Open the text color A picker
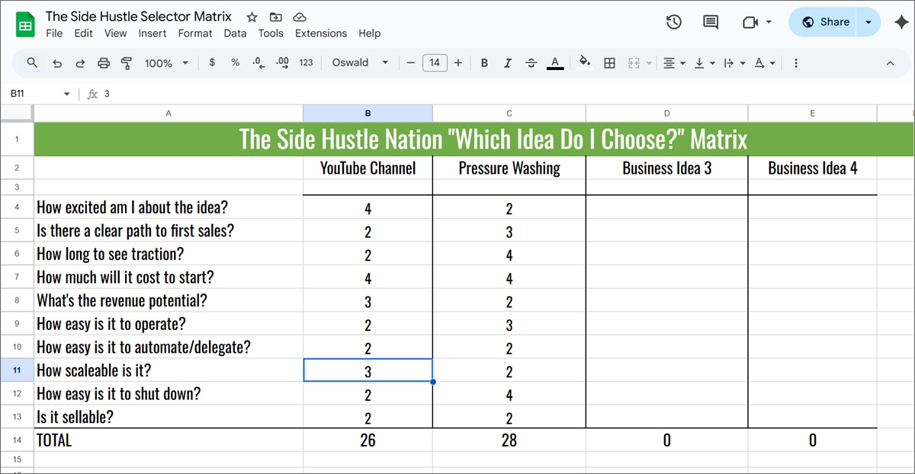The image size is (915, 474). 555,62
